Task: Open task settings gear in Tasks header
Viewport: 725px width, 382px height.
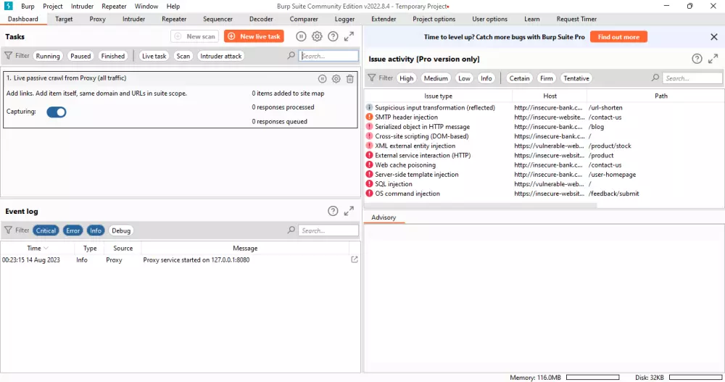Action: (x=317, y=36)
